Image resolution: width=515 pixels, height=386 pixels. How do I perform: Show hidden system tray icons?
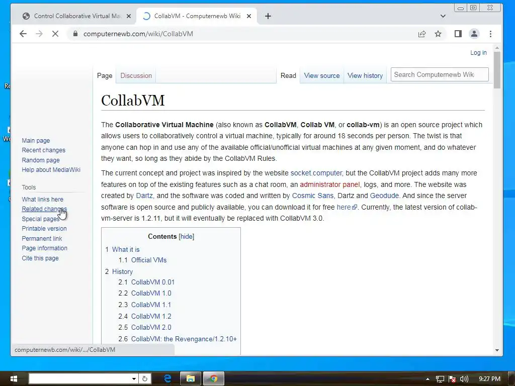tap(427, 379)
